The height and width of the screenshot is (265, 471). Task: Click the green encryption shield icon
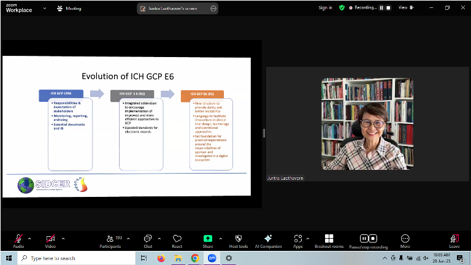click(x=342, y=8)
